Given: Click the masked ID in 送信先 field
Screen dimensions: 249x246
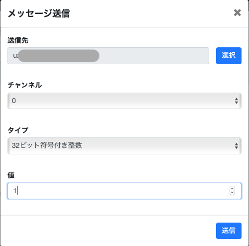Looking at the screenshot, I should coord(58,56).
